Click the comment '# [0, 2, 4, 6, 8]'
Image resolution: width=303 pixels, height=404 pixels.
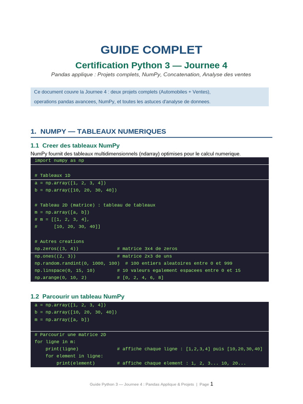point(140,278)
